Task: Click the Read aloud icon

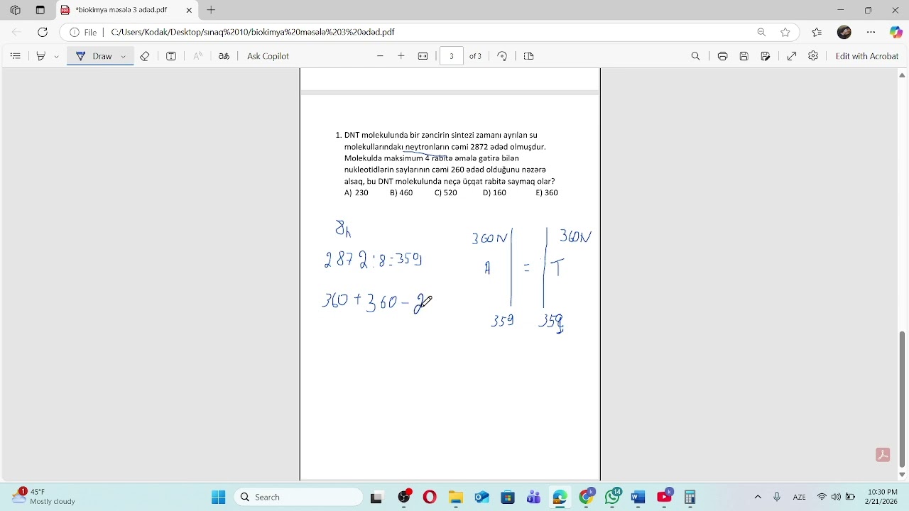Action: (198, 56)
